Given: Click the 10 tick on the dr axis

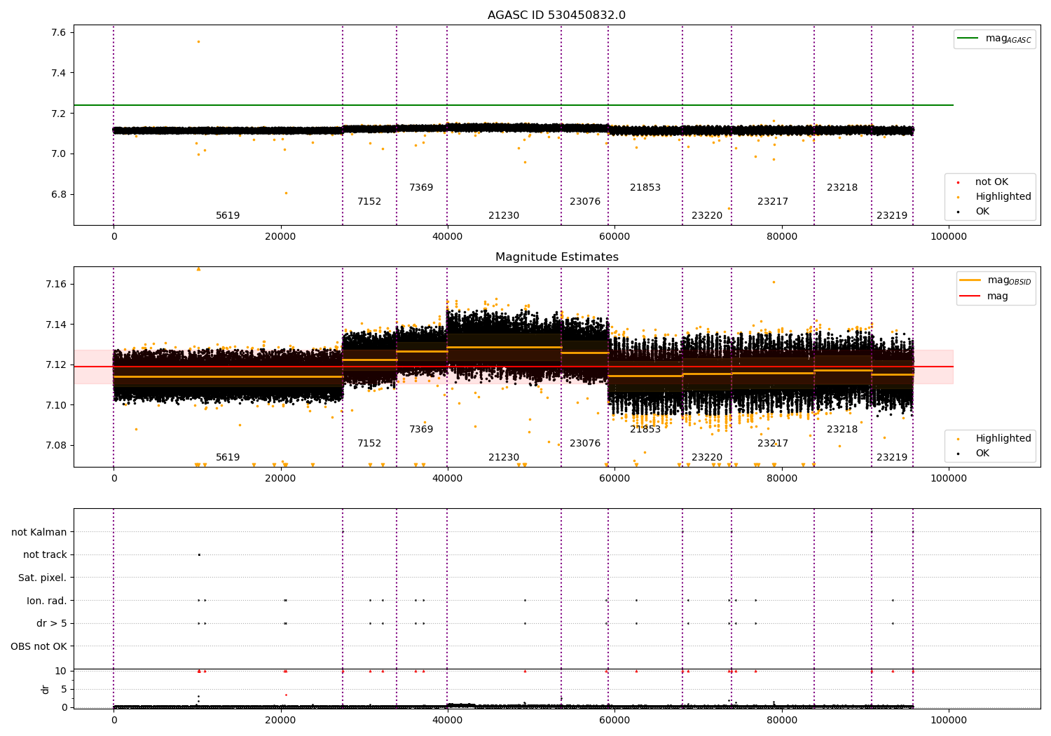Looking at the screenshot, I should 61,671.
